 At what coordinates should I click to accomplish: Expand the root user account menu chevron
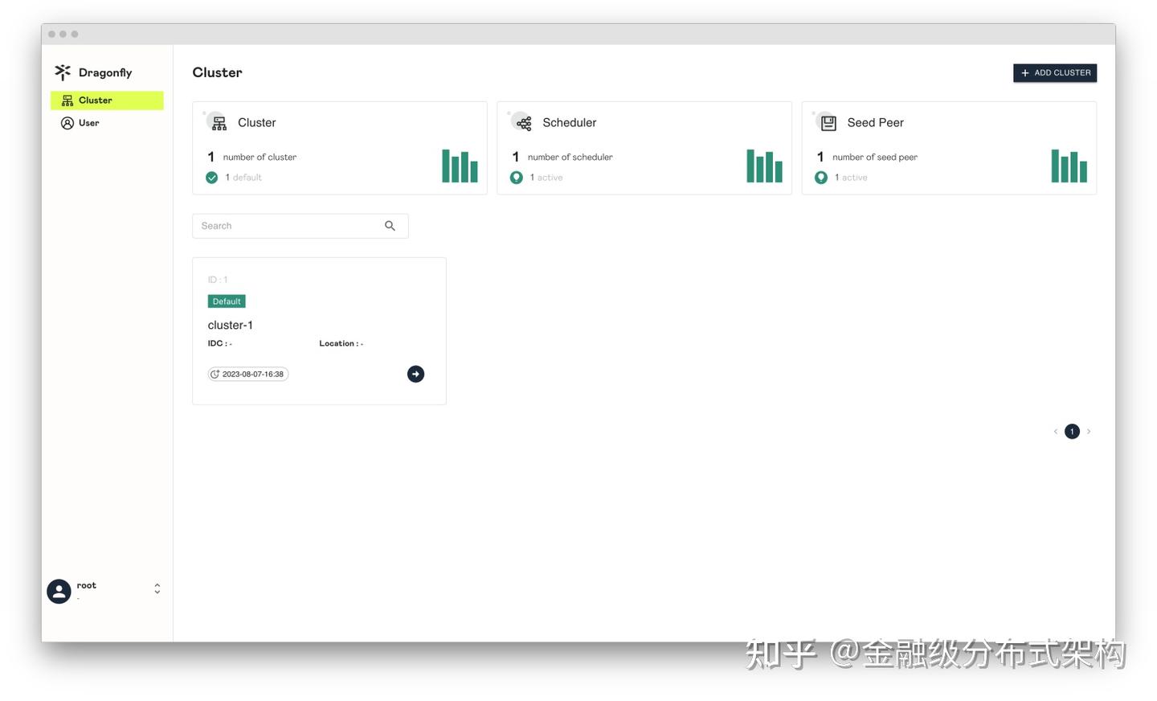click(157, 589)
